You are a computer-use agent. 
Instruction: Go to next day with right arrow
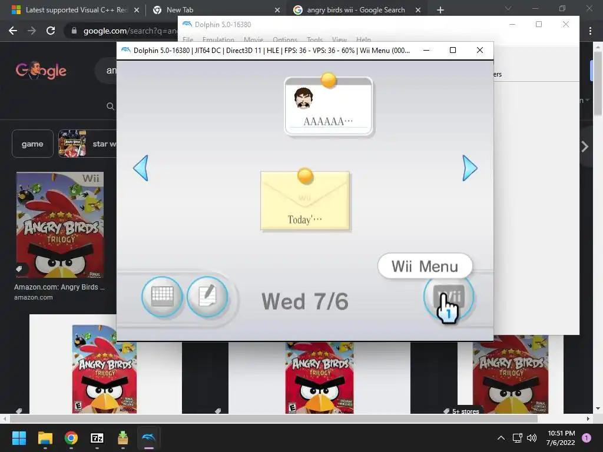click(469, 168)
